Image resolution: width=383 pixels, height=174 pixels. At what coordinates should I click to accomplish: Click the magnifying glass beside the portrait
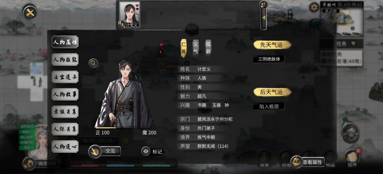(x=93, y=63)
